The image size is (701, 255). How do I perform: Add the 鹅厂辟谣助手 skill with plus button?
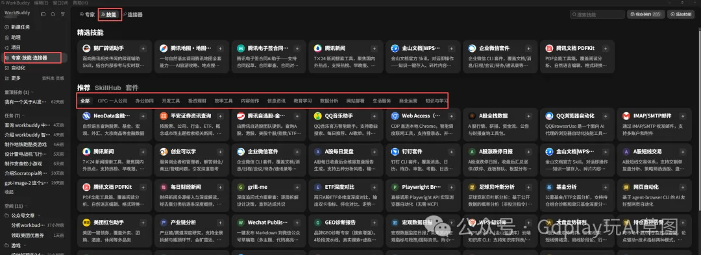[x=143, y=48]
